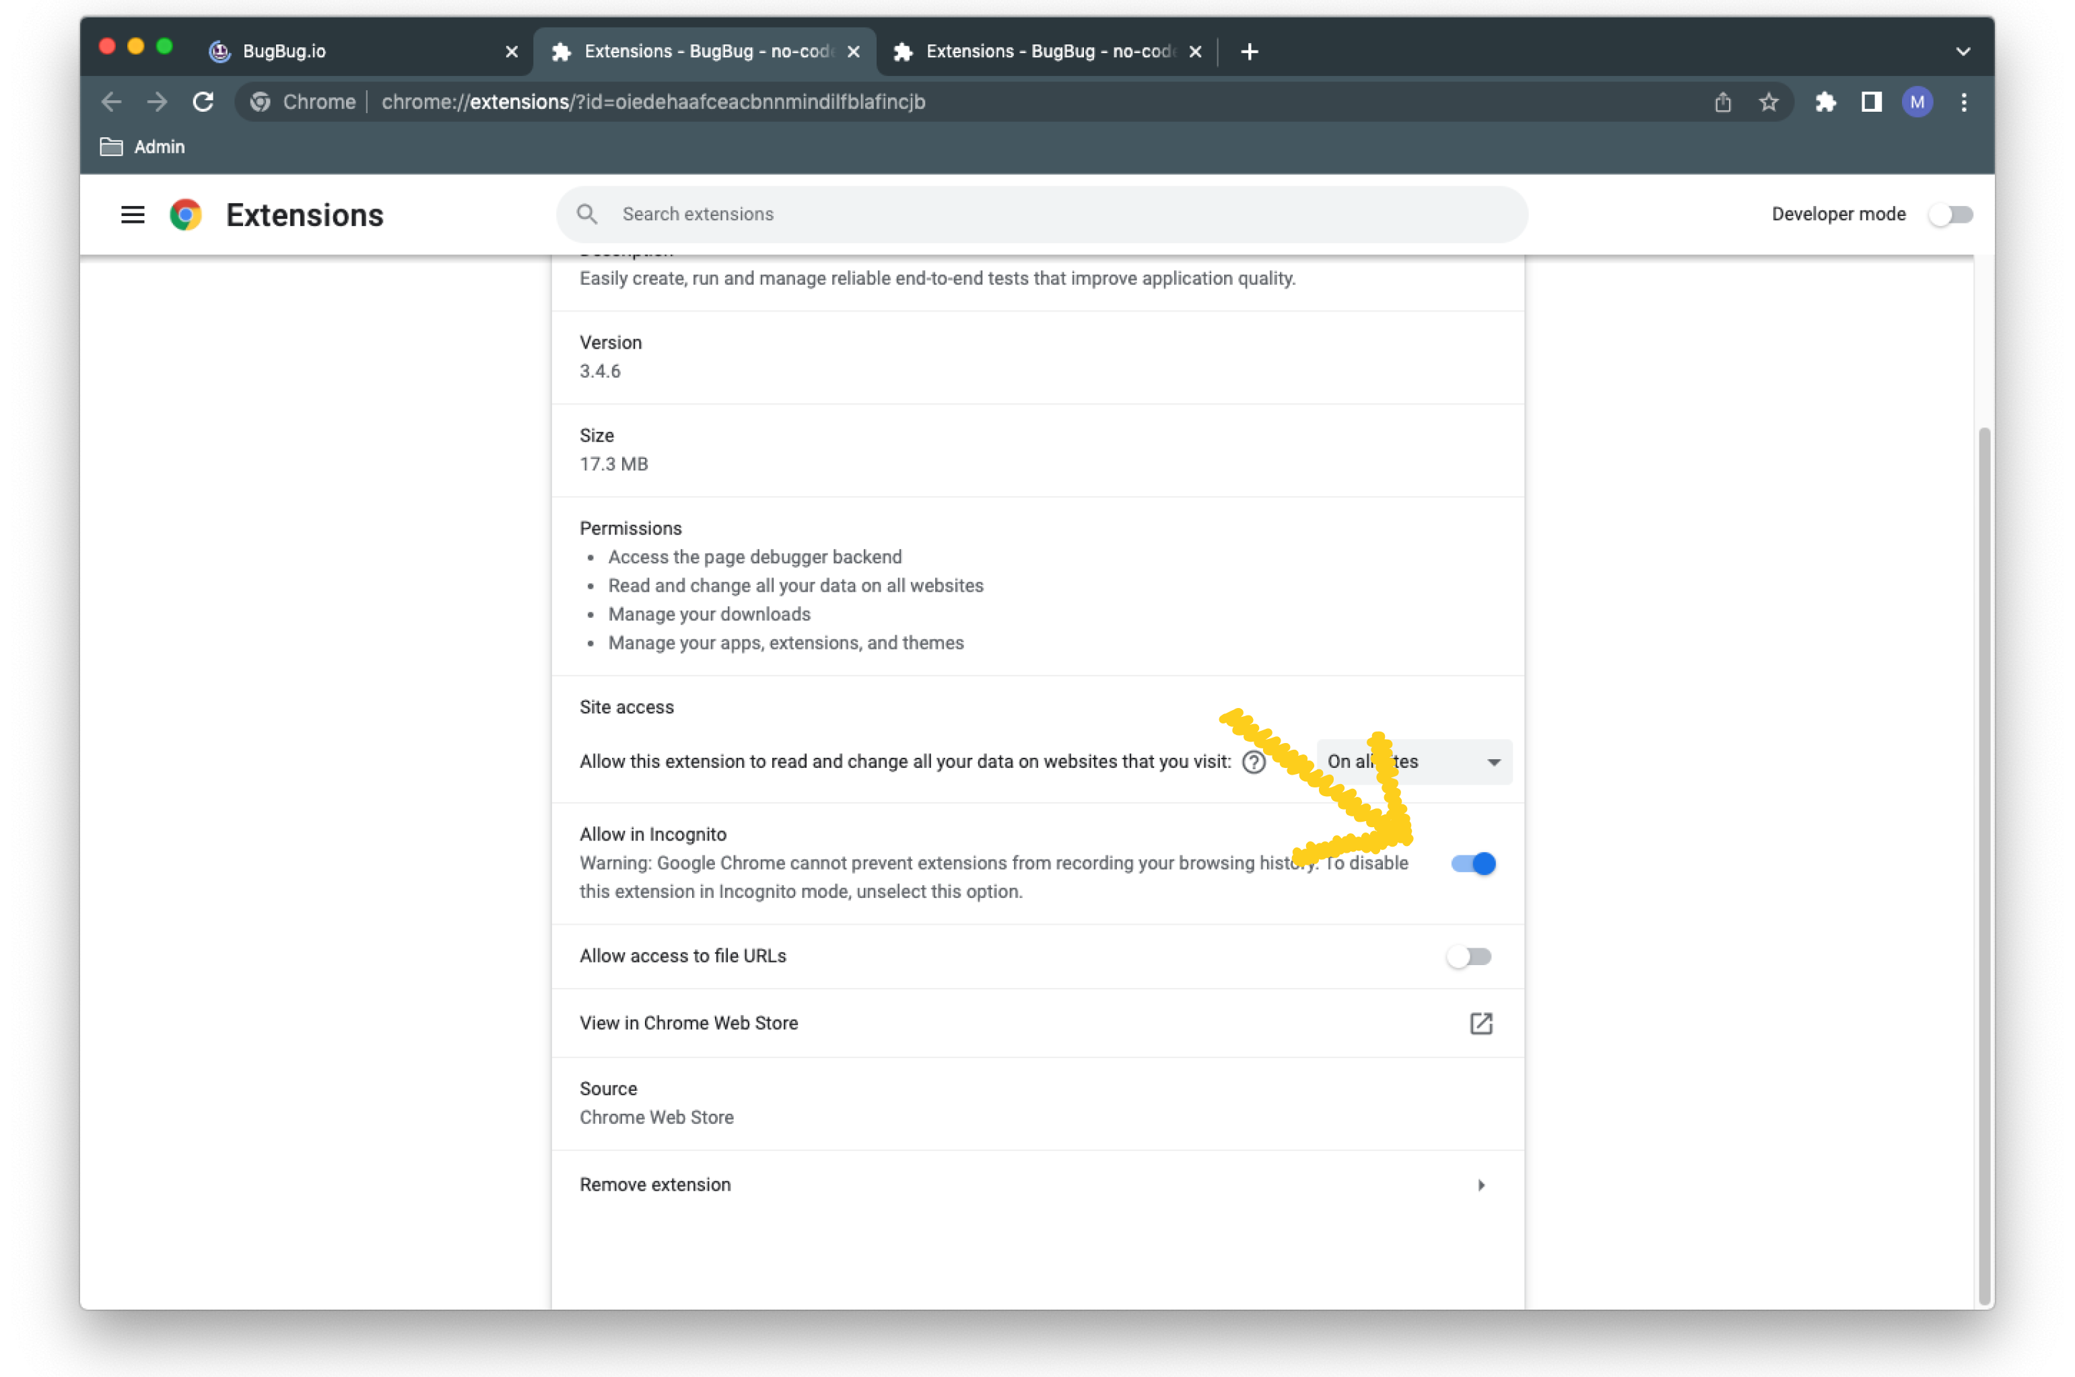
Task: Go forward using browser forward arrow
Action: [x=158, y=102]
